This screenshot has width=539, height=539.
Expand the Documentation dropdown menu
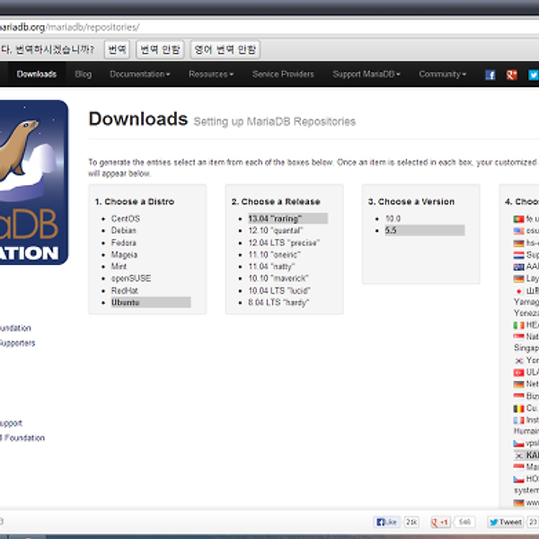tap(140, 75)
